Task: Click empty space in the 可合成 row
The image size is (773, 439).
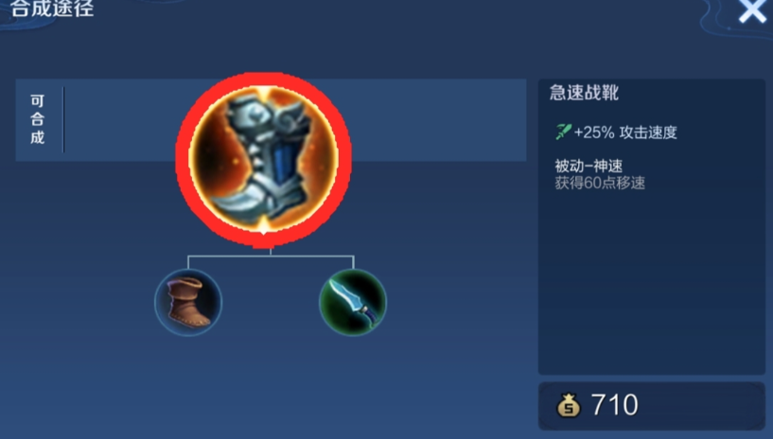Action: 439,120
